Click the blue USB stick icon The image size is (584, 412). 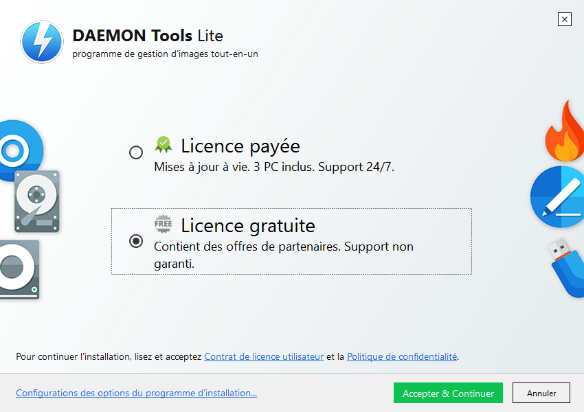(567, 268)
